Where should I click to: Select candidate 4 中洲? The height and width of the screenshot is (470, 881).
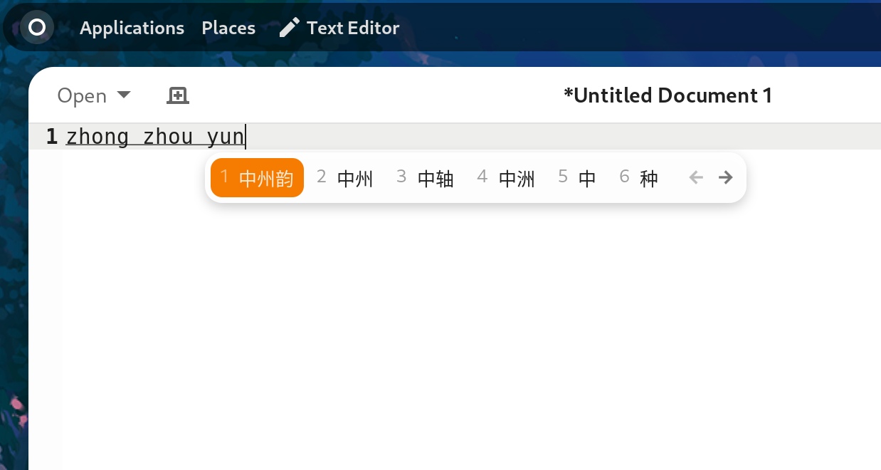(x=507, y=178)
